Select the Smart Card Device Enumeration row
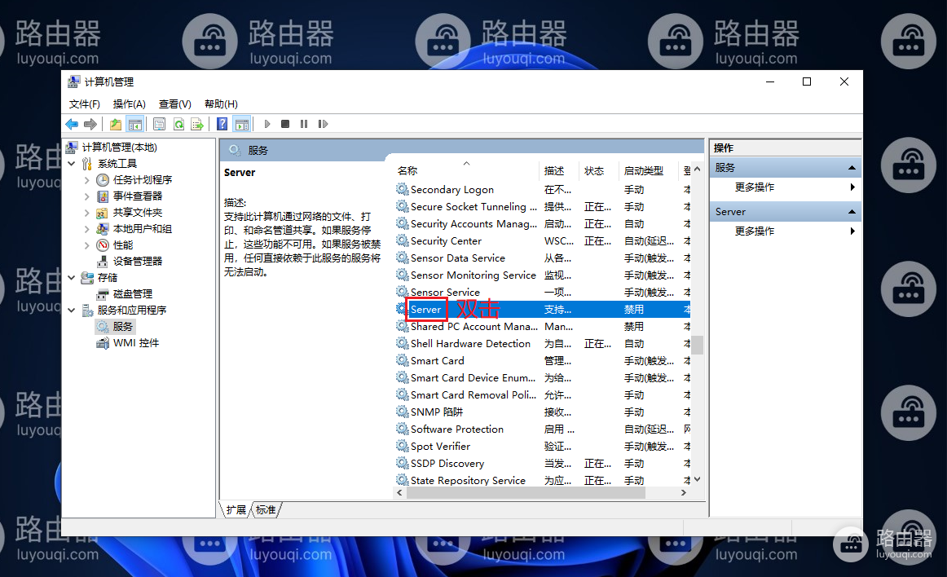Viewport: 947px width, 577px height. point(542,377)
